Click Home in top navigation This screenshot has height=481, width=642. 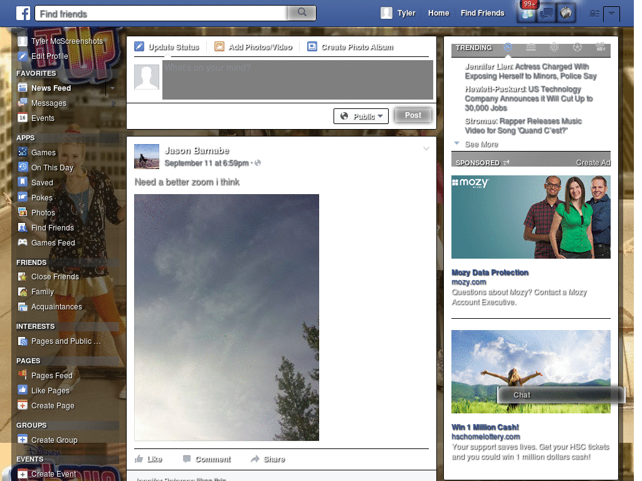(x=438, y=13)
